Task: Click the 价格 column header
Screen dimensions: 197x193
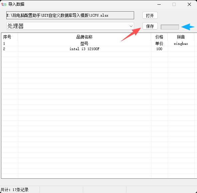Action: pos(159,37)
